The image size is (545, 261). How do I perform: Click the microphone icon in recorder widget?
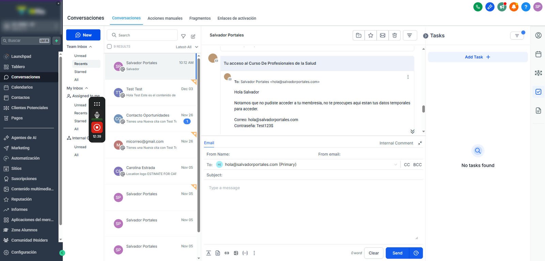tap(97, 115)
